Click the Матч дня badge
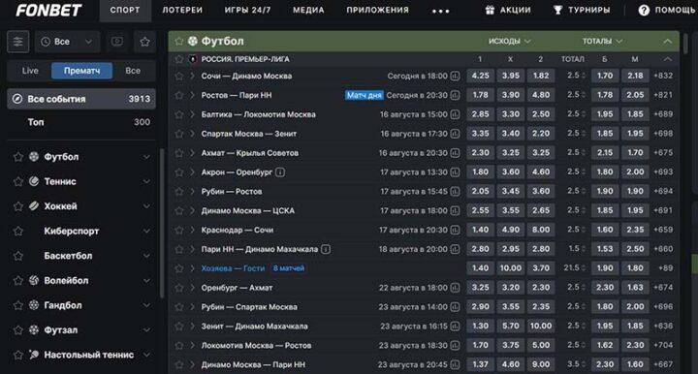The image size is (698, 374). click(x=365, y=95)
